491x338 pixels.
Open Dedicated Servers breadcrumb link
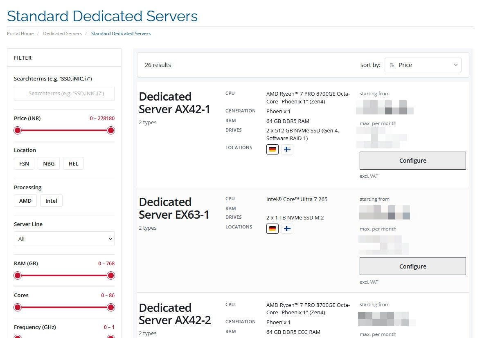[62, 34]
